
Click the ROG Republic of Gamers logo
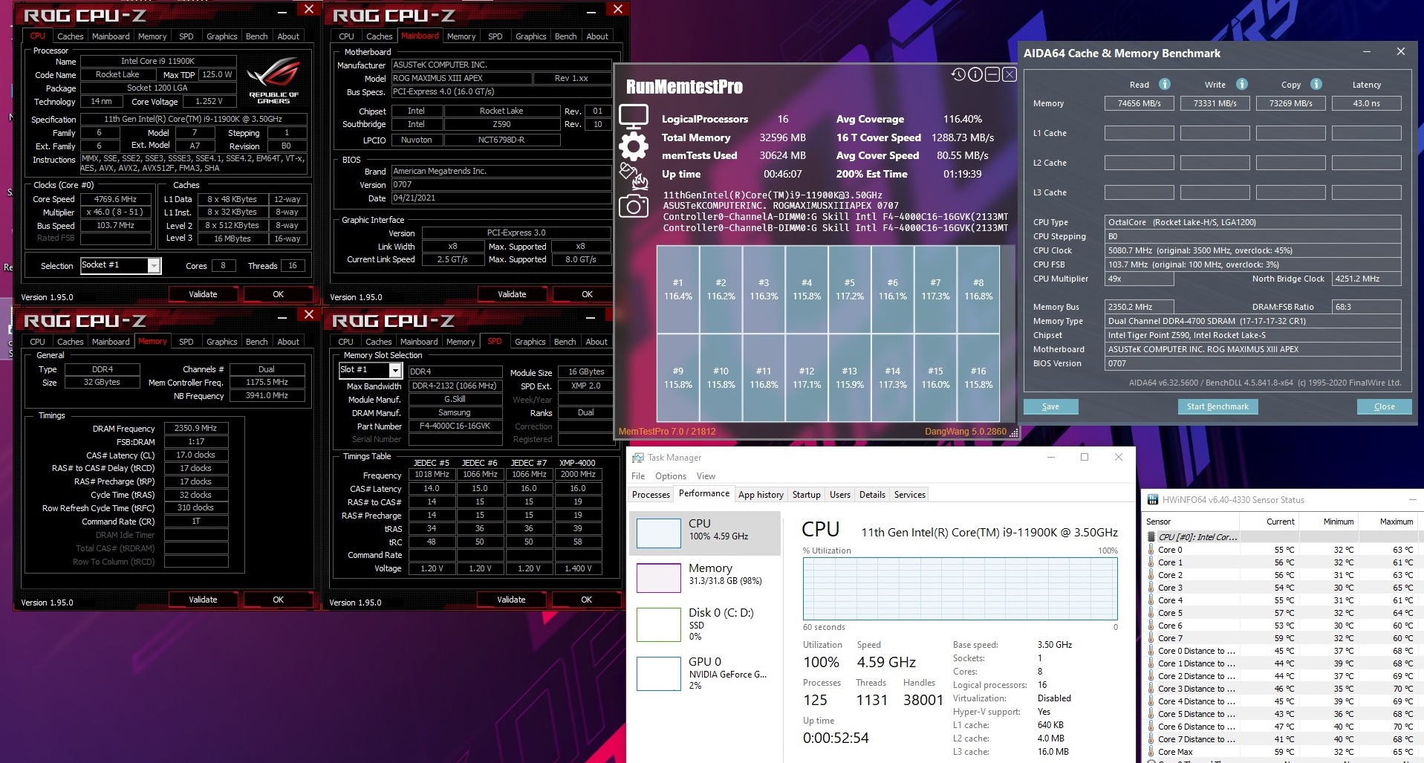(273, 80)
